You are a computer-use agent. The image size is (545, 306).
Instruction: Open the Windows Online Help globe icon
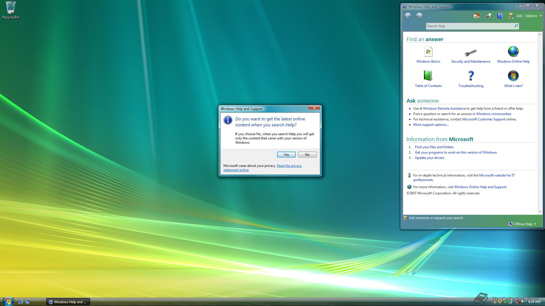click(513, 52)
